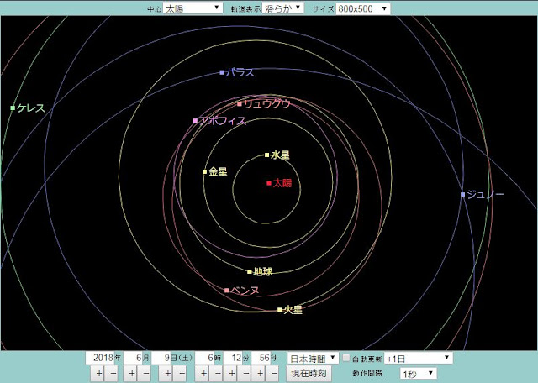Click the second input field showing 56

[x=261, y=358]
